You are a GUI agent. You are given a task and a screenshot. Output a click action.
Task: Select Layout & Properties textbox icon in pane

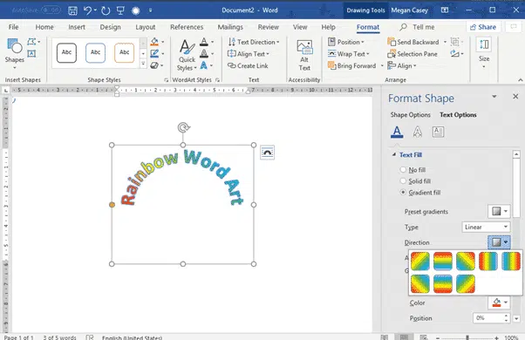(438, 132)
